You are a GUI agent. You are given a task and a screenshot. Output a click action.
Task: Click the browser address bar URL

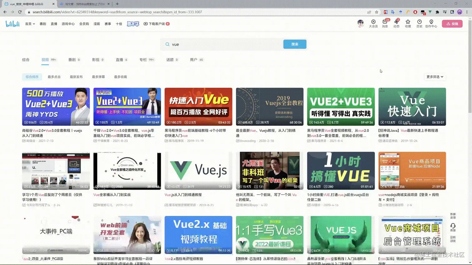pyautogui.click(x=117, y=12)
